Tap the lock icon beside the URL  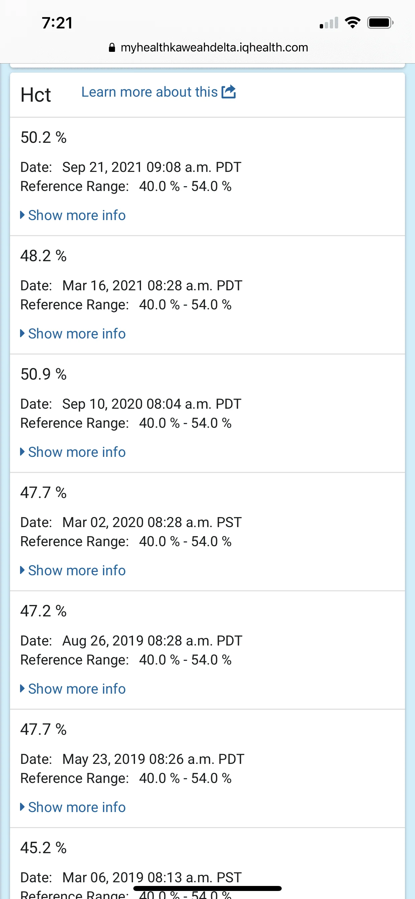click(x=112, y=47)
